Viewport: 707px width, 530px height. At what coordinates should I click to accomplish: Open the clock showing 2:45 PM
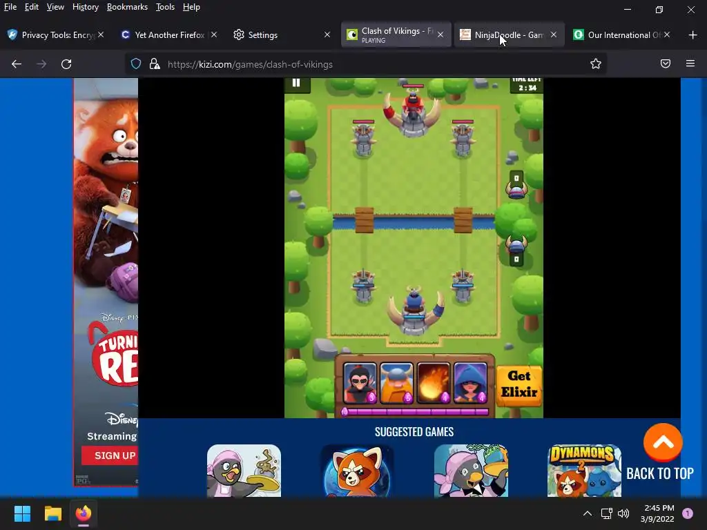(657, 513)
